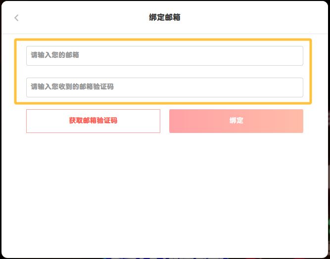Click the placeholder text 请输入您的邮箱
This screenshot has width=330, height=259.
(x=55, y=55)
